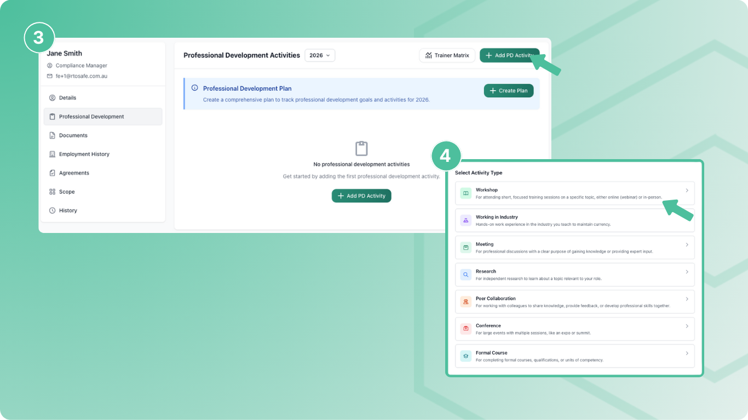This screenshot has width=748, height=420.
Task: Select the Agreements sidebar item
Action: coord(74,173)
